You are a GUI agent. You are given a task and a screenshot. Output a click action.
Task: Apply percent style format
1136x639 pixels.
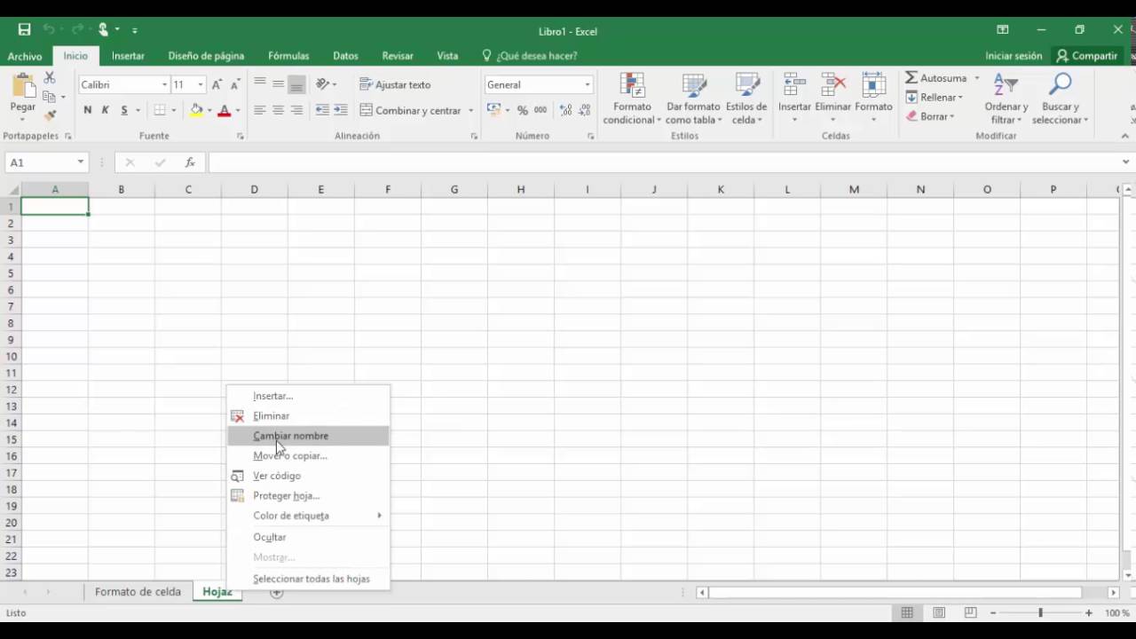pyautogui.click(x=523, y=110)
